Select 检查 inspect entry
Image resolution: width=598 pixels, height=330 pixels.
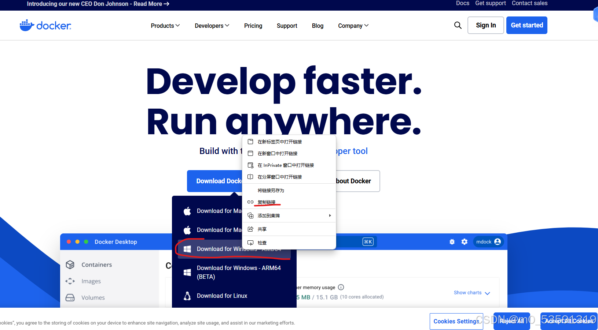point(289,243)
